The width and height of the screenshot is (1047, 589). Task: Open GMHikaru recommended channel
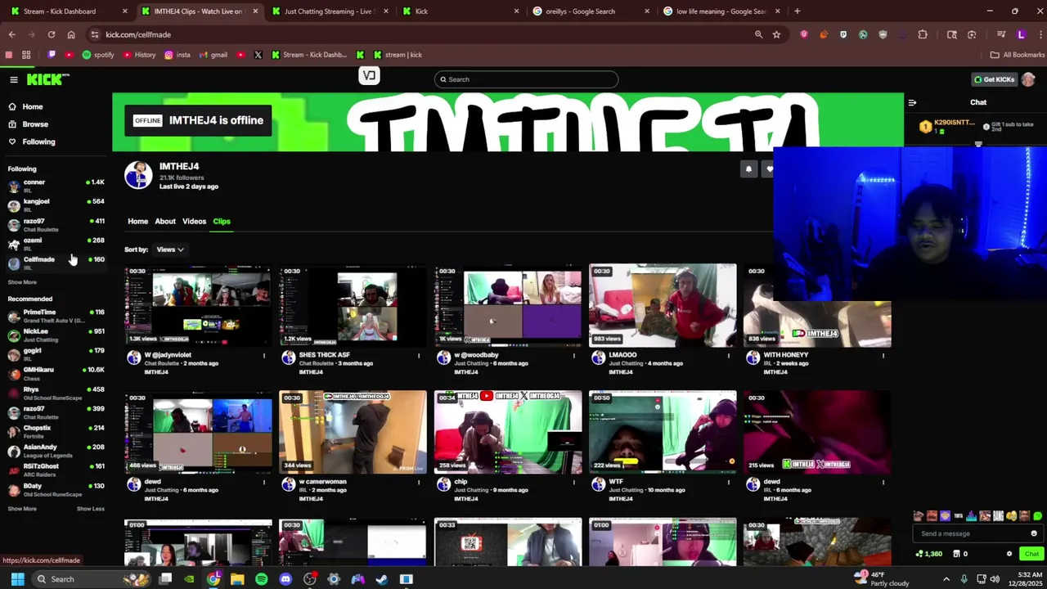[x=56, y=373]
